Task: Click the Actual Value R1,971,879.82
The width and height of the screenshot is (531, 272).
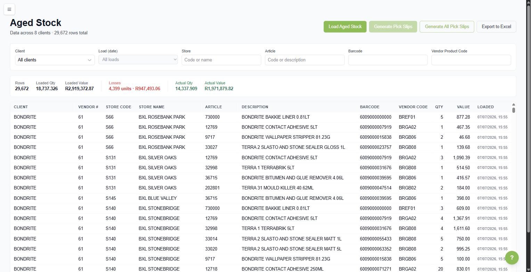Action: (219, 89)
